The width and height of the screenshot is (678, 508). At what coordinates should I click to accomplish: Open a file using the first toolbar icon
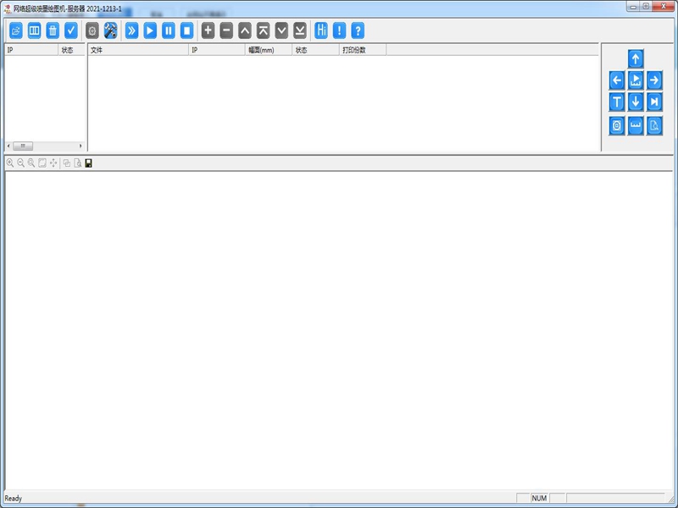[x=15, y=30]
